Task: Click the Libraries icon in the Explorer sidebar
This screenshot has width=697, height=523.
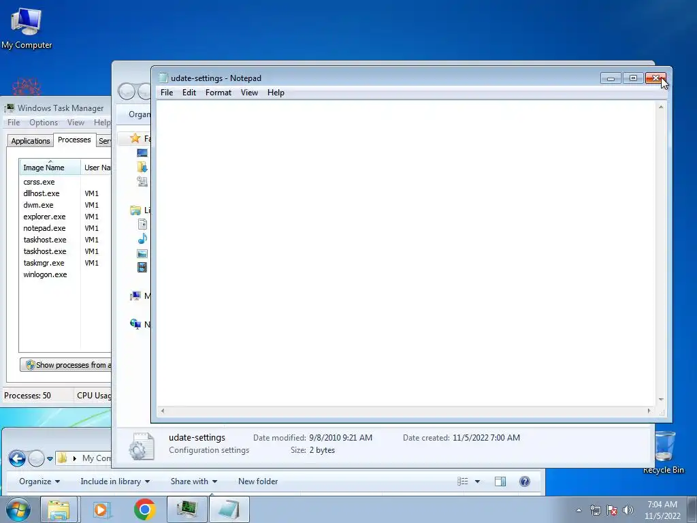Action: (135, 210)
